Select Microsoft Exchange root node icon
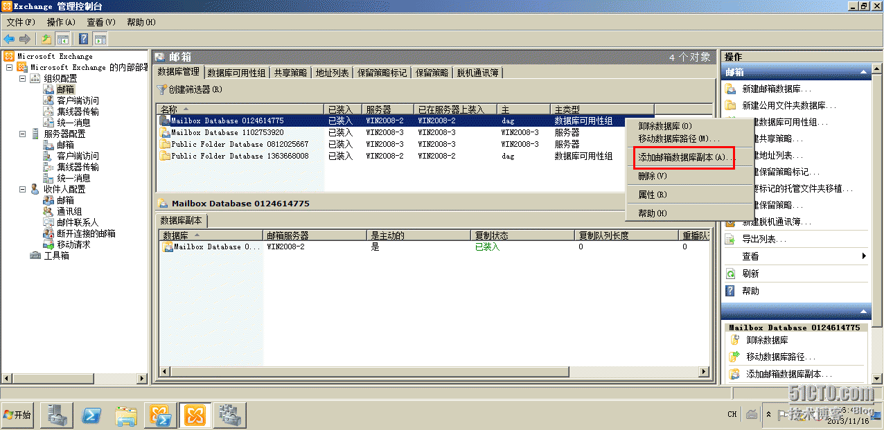Image resolution: width=884 pixels, height=430 pixels. 9,56
